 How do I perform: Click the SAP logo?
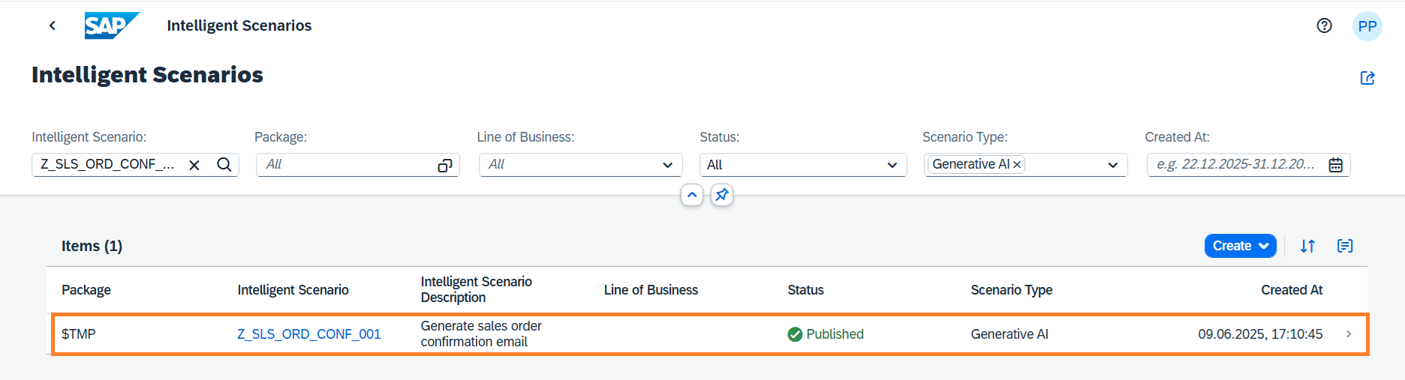(x=111, y=25)
